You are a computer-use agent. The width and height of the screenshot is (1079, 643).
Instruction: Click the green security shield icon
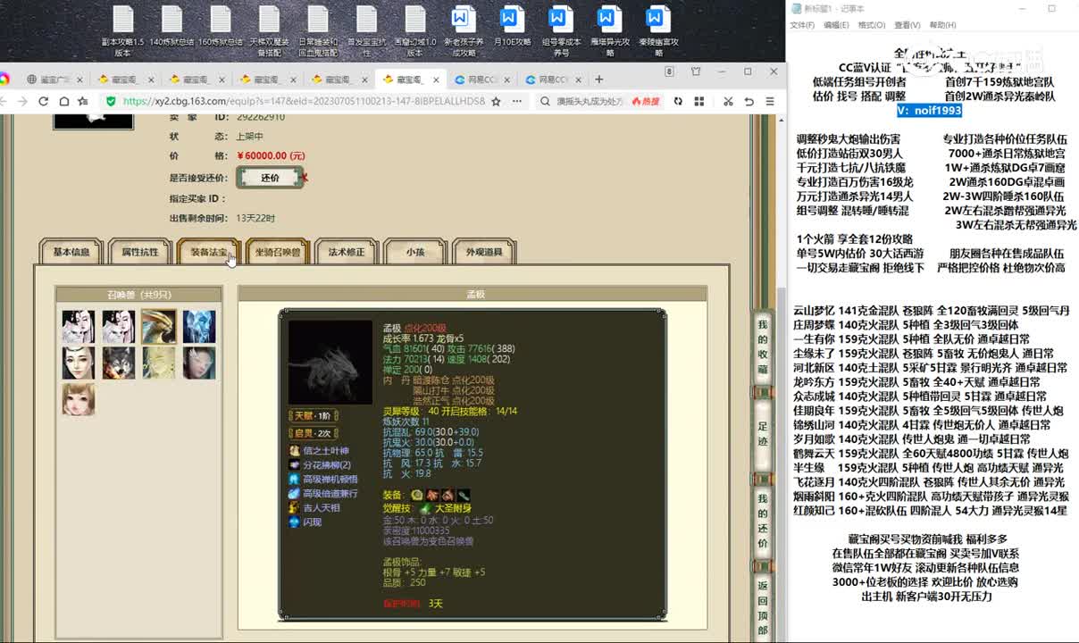(111, 101)
